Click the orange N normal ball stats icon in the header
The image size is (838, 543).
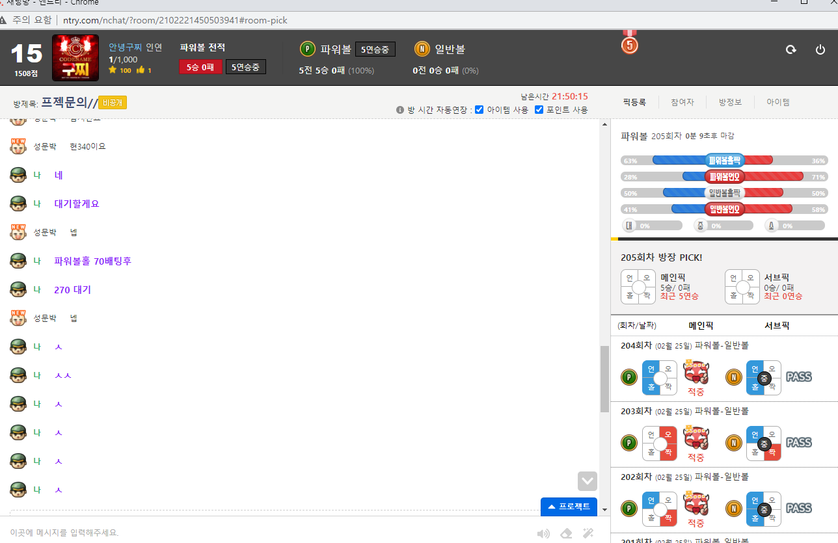[x=422, y=49]
